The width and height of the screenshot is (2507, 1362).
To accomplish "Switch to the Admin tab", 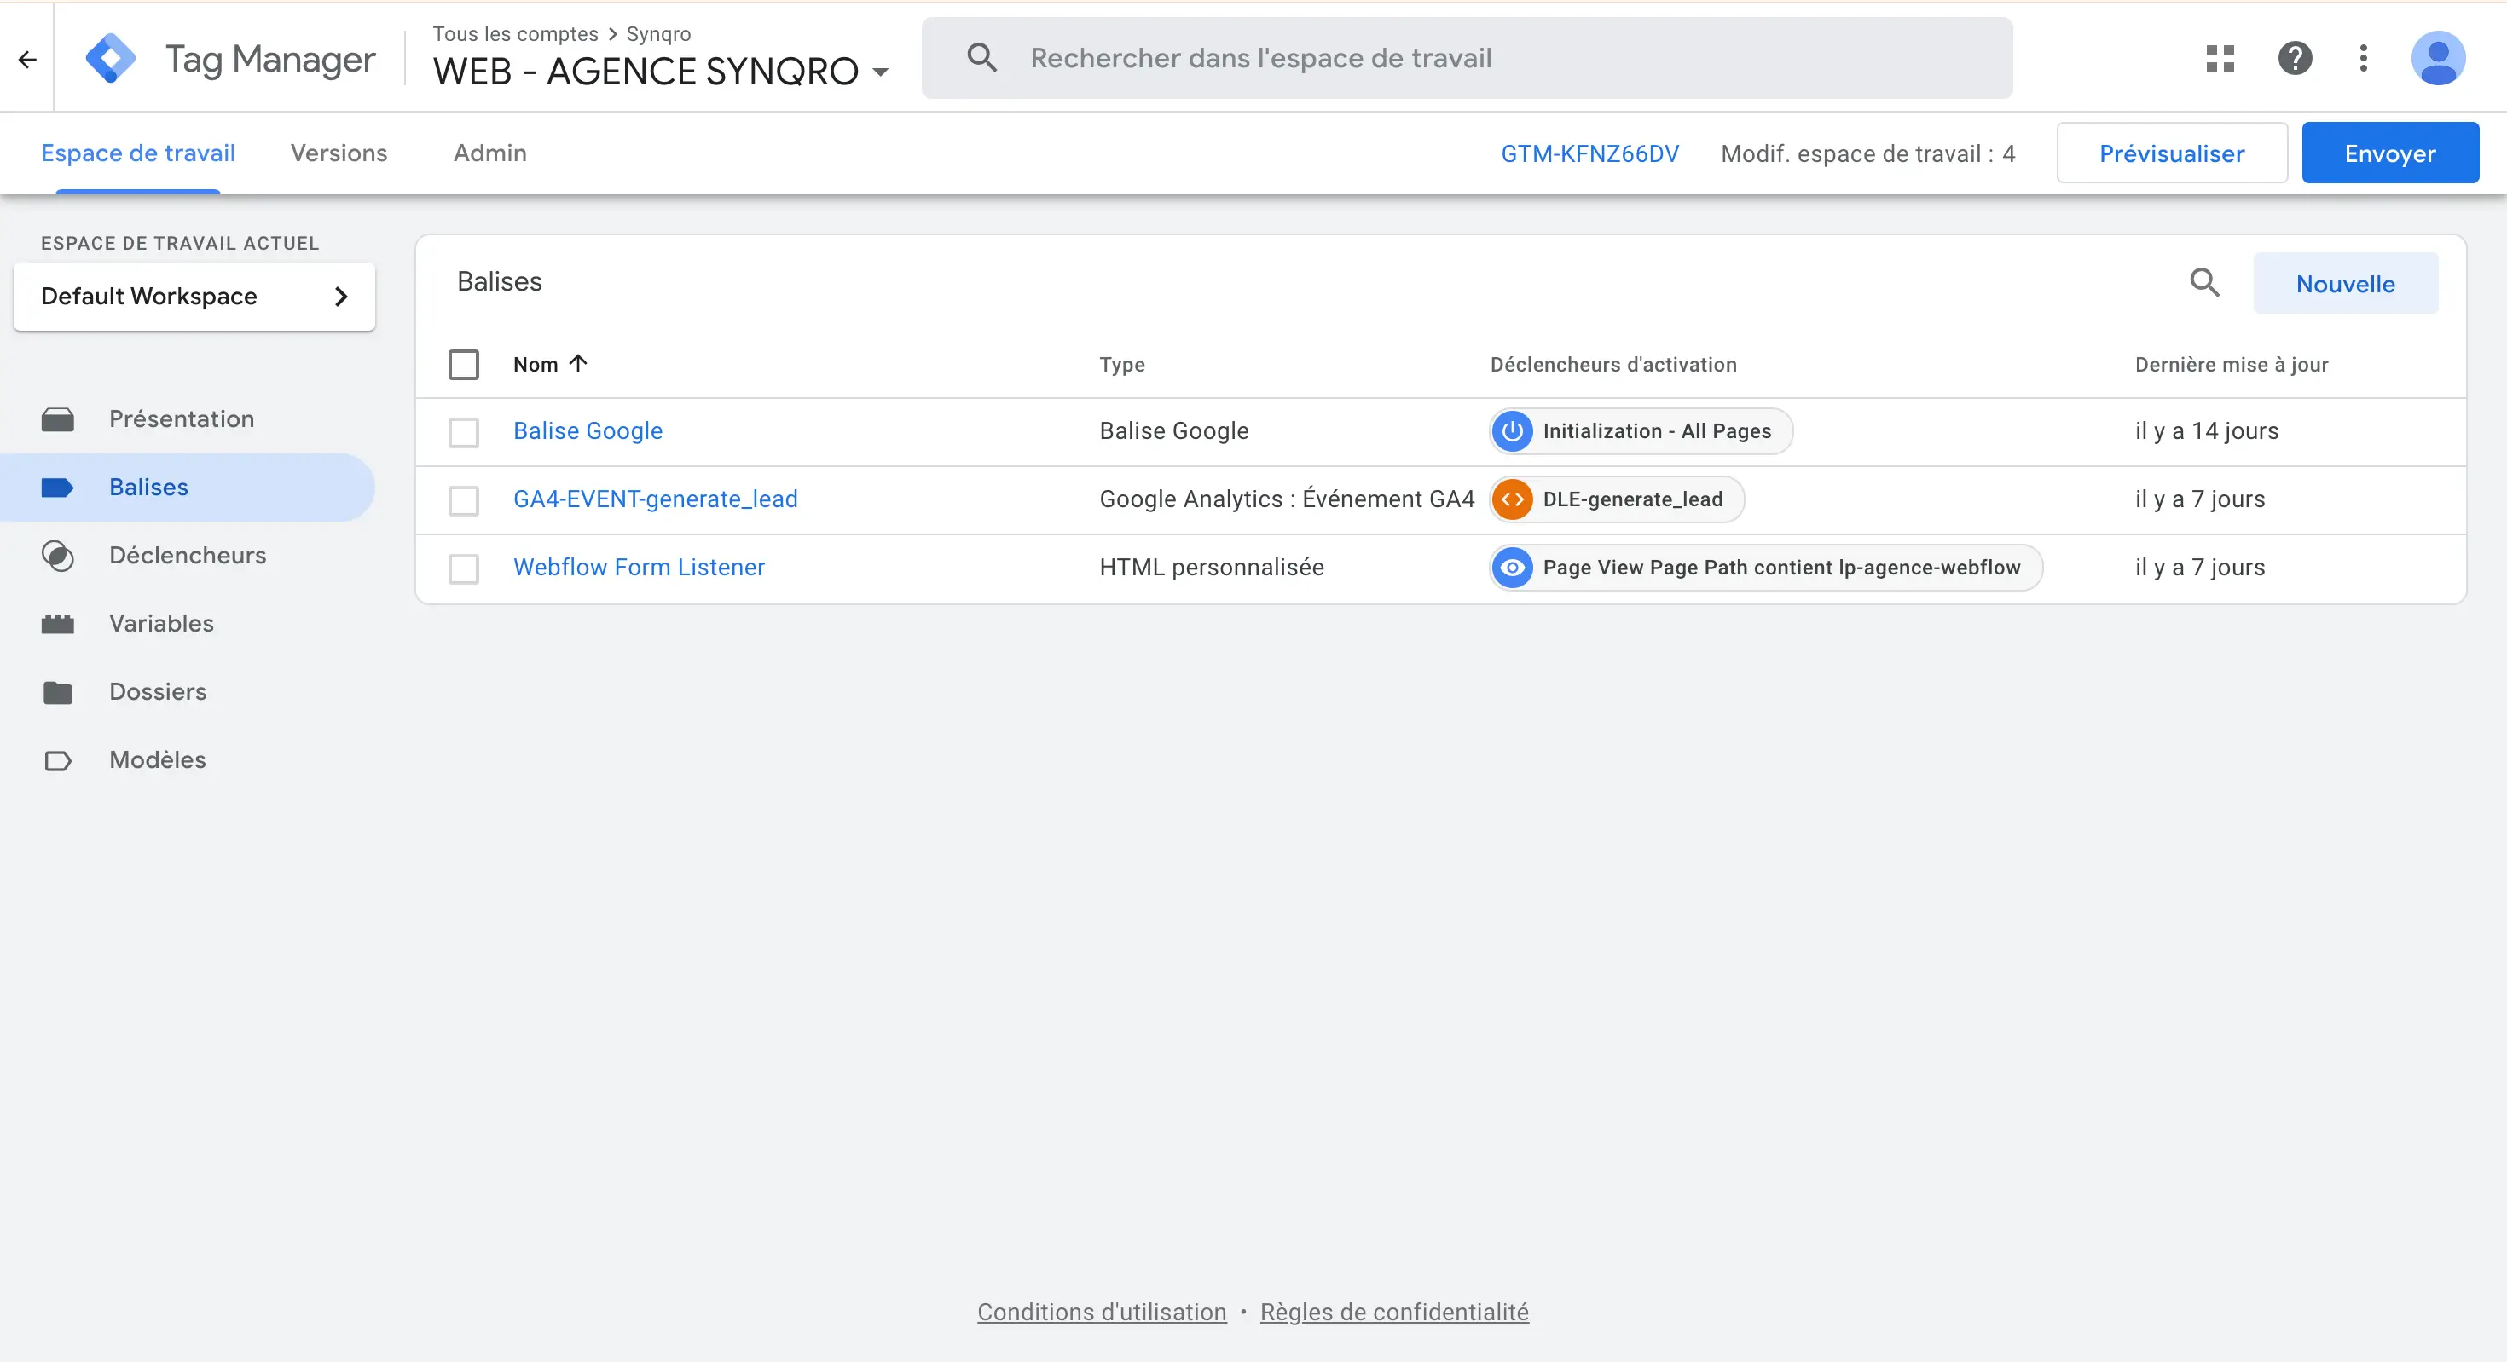I will 489,153.
